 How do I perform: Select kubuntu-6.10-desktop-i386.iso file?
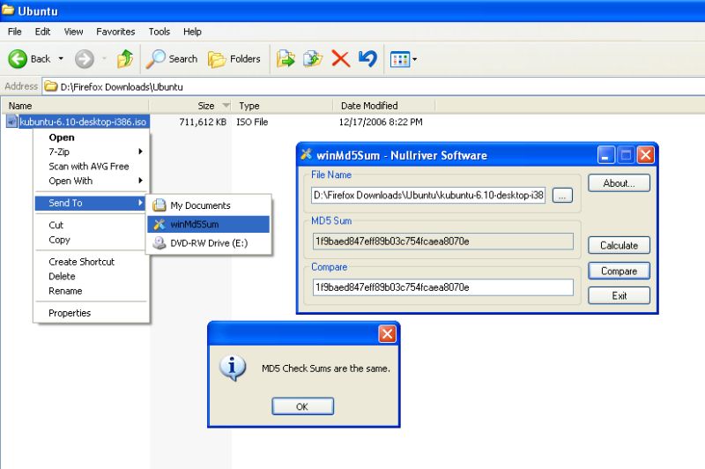[83, 122]
